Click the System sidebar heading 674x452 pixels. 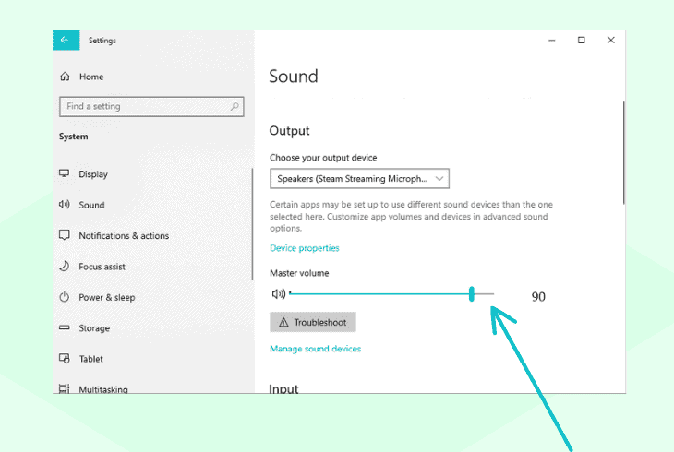pyautogui.click(x=74, y=137)
